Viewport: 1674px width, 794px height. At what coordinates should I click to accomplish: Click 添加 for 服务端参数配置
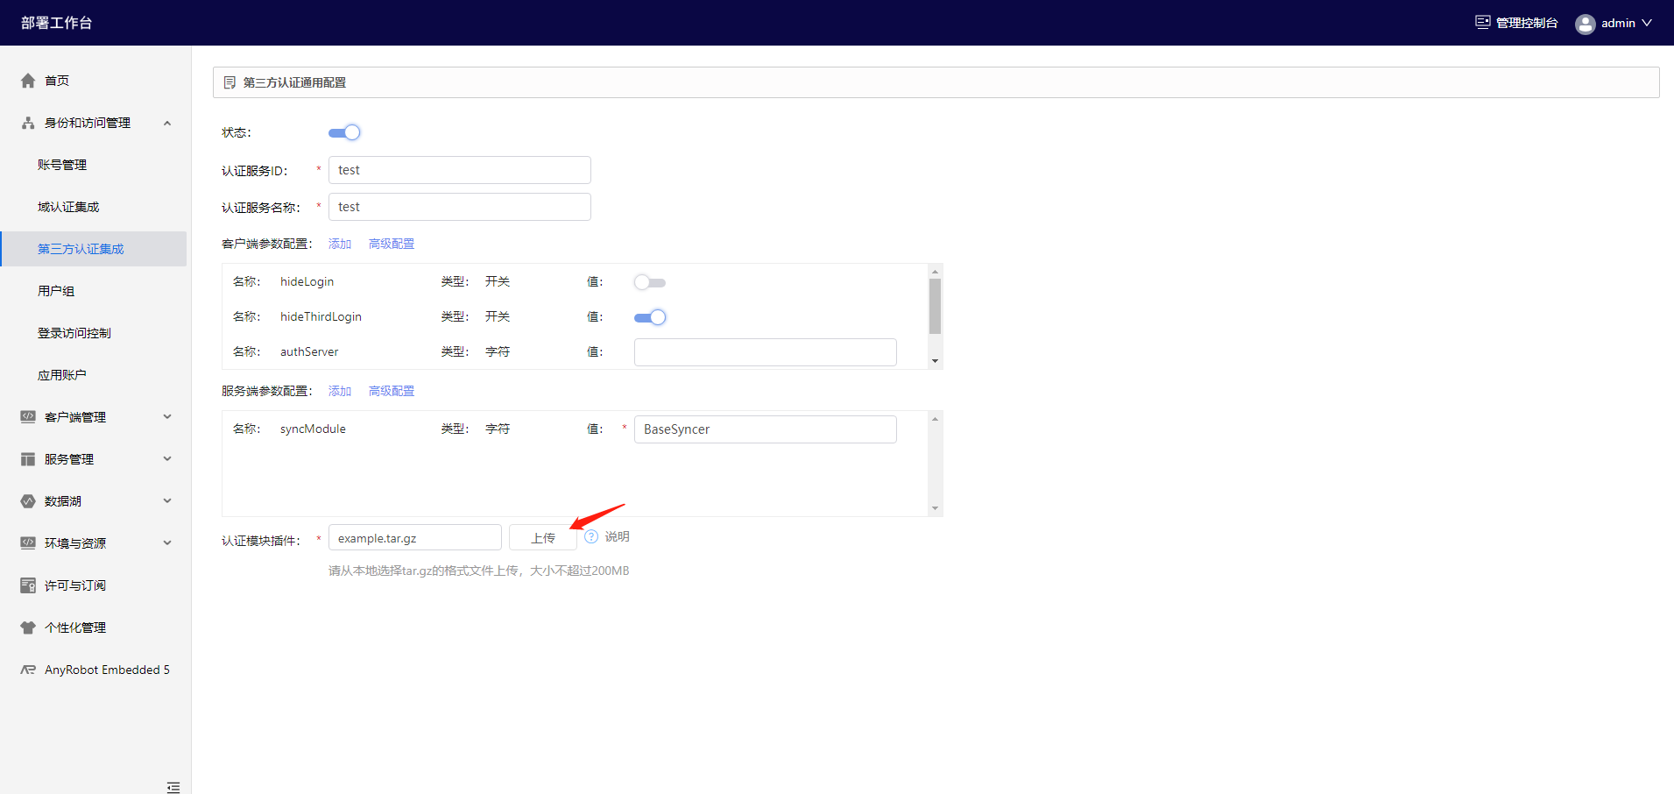pyautogui.click(x=340, y=391)
